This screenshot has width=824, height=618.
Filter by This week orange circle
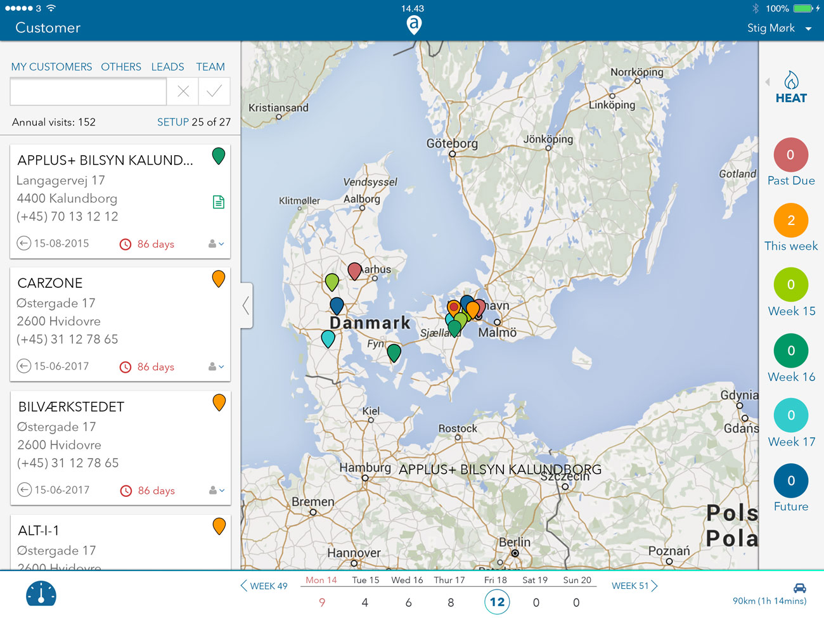tap(791, 221)
